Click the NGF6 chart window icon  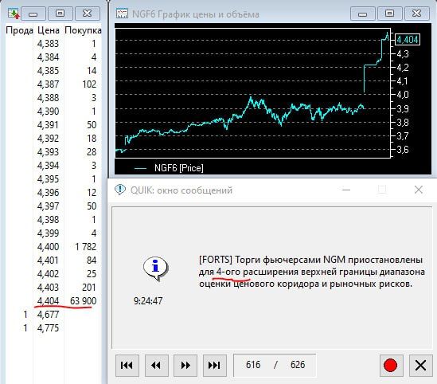click(122, 14)
